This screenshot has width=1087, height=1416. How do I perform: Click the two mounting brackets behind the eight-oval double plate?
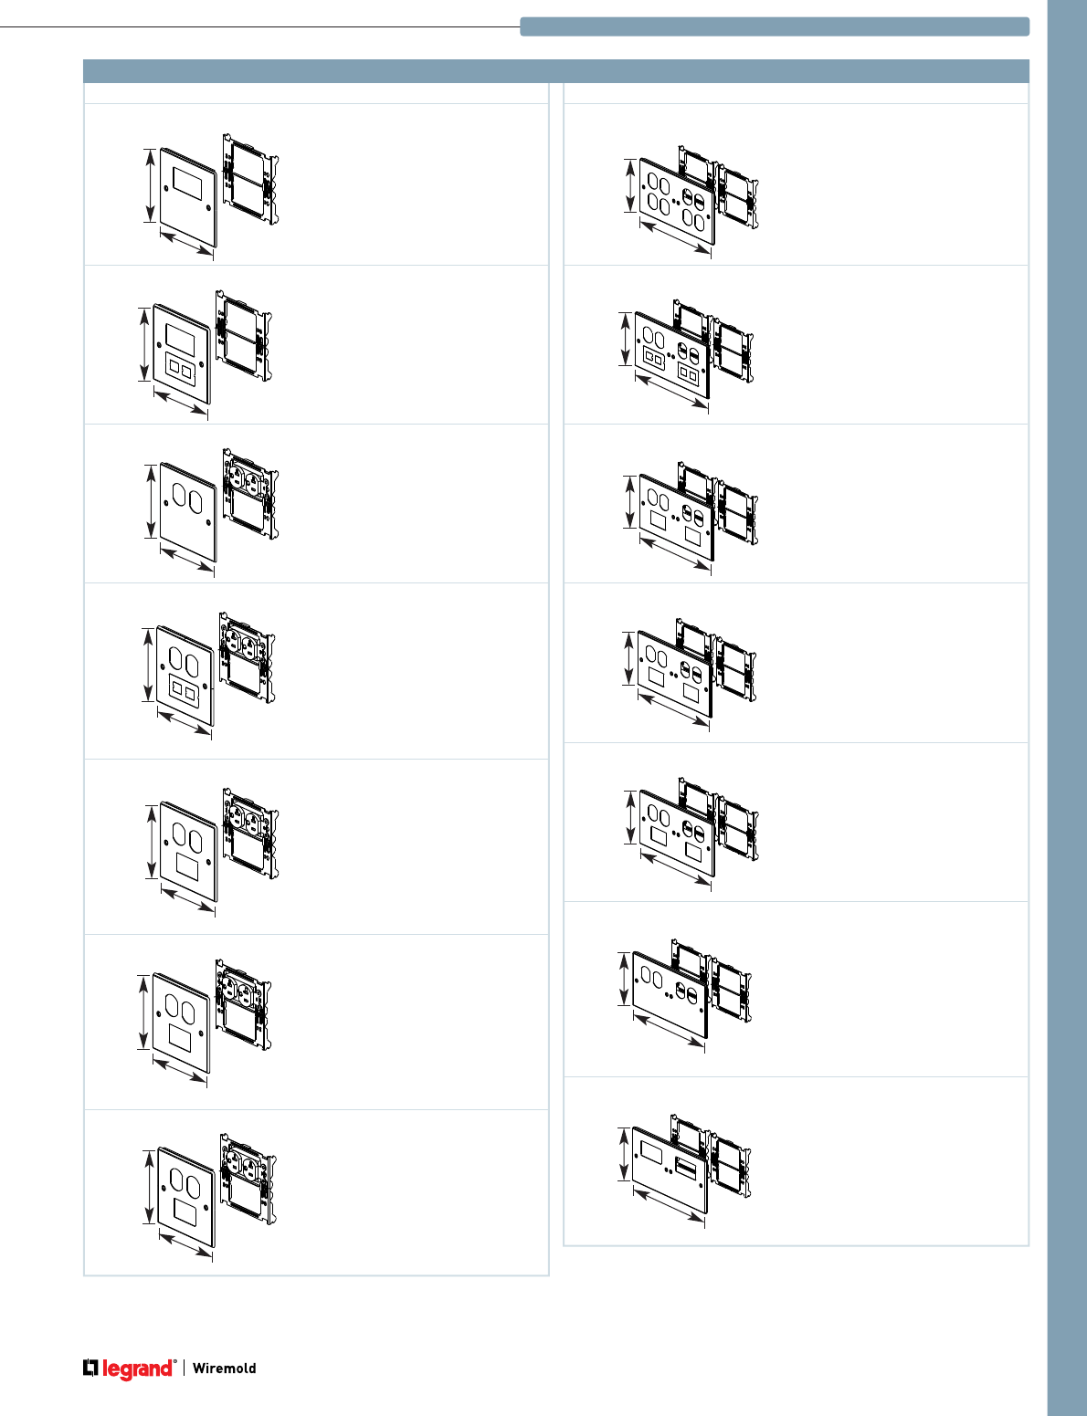[x=718, y=186]
